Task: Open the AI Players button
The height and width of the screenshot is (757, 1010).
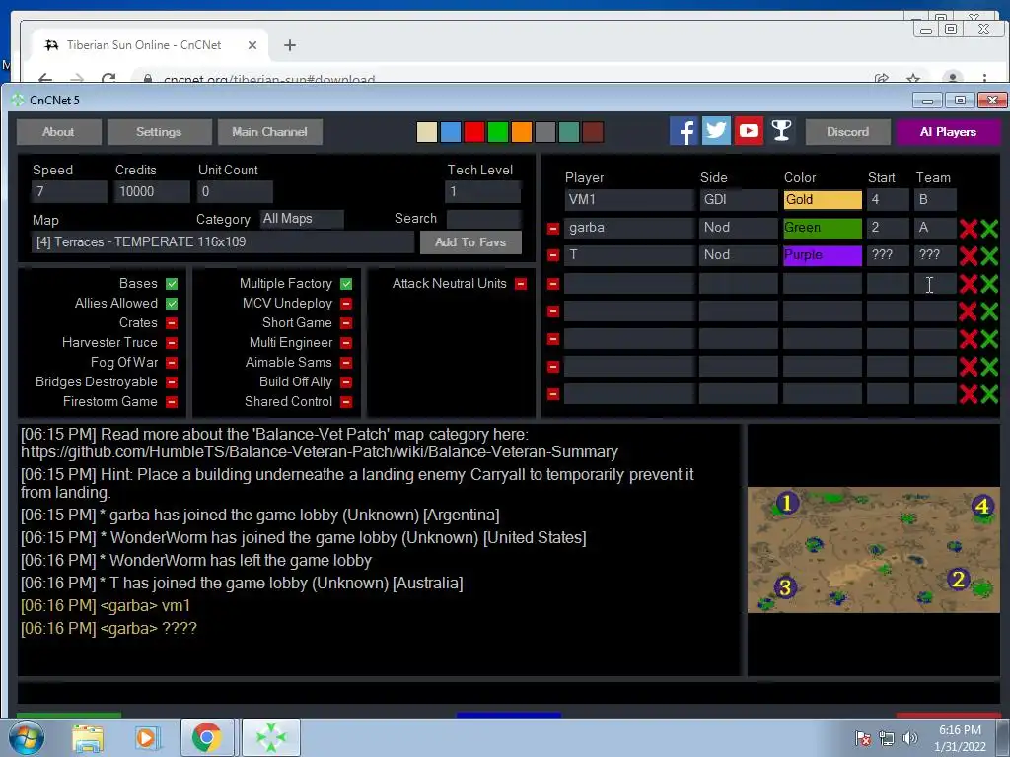Action: click(x=948, y=132)
